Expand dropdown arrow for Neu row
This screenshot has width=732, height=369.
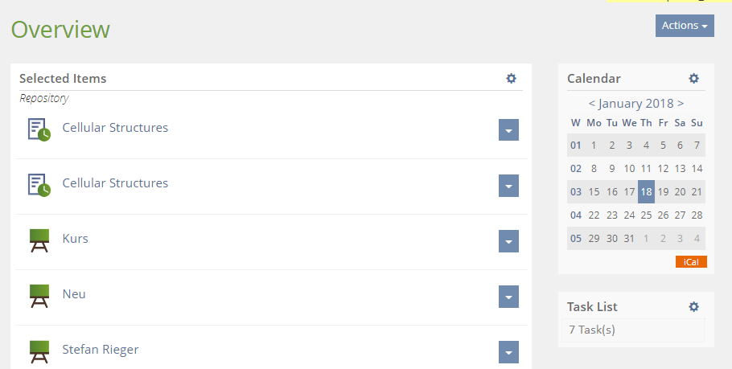pos(508,297)
